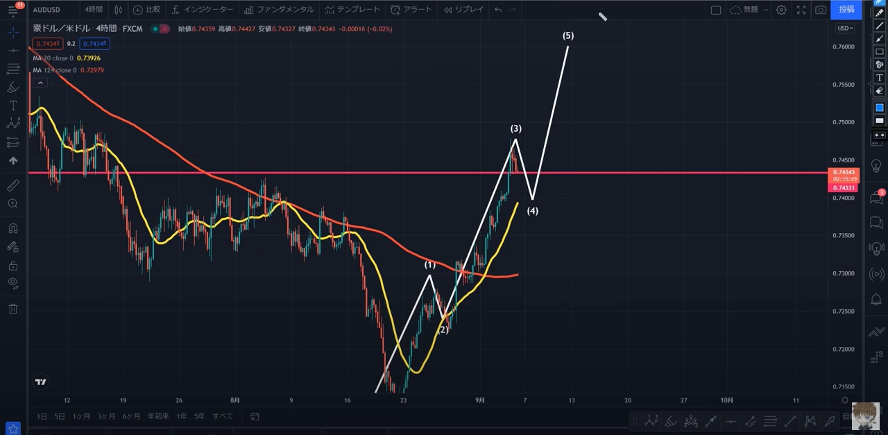Open the layout selection square icon
The width and height of the screenshot is (888, 435).
coord(716,10)
